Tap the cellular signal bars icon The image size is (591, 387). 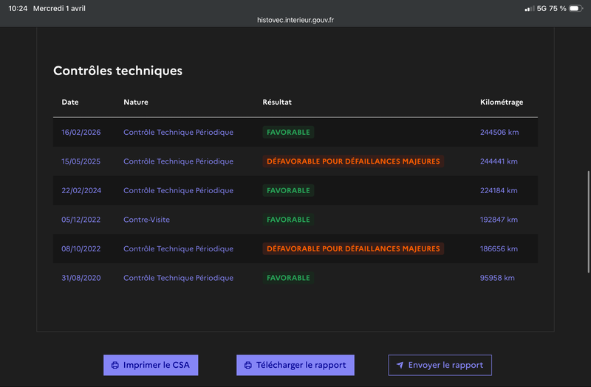tap(529, 8)
